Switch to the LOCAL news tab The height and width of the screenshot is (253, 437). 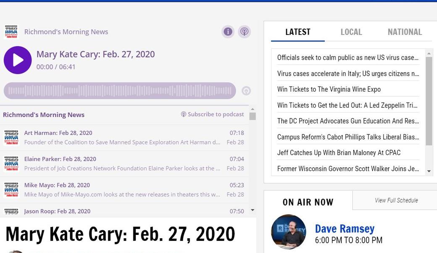pos(351,32)
